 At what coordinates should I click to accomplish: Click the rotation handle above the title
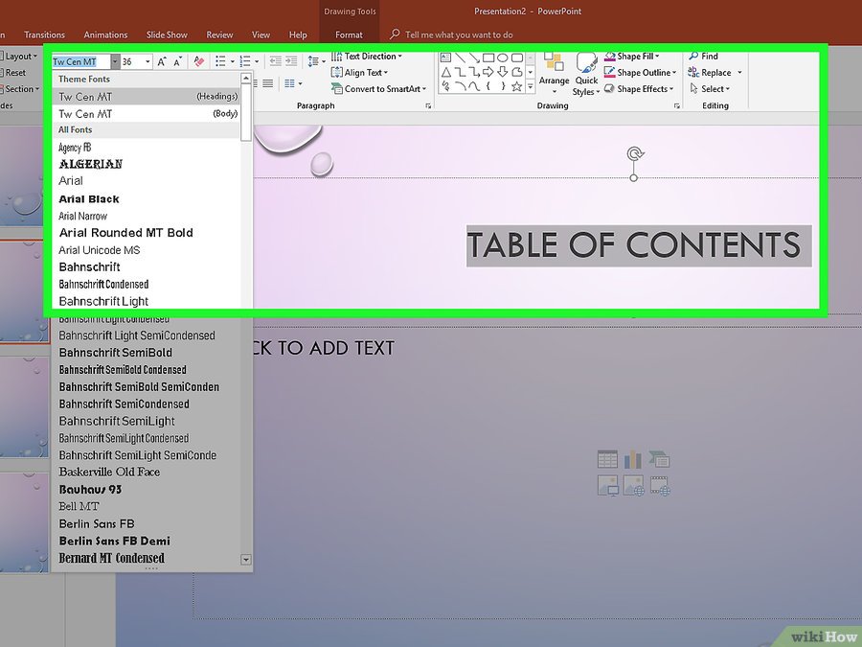click(x=633, y=153)
